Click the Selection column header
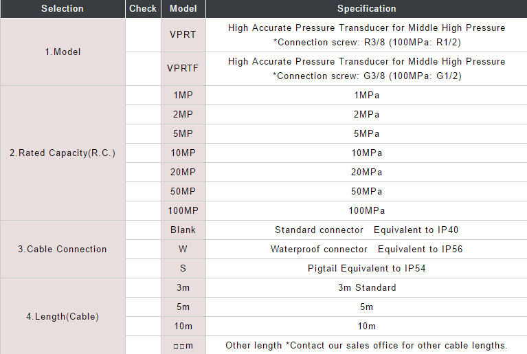This screenshot has height=354, width=527. tap(63, 9)
